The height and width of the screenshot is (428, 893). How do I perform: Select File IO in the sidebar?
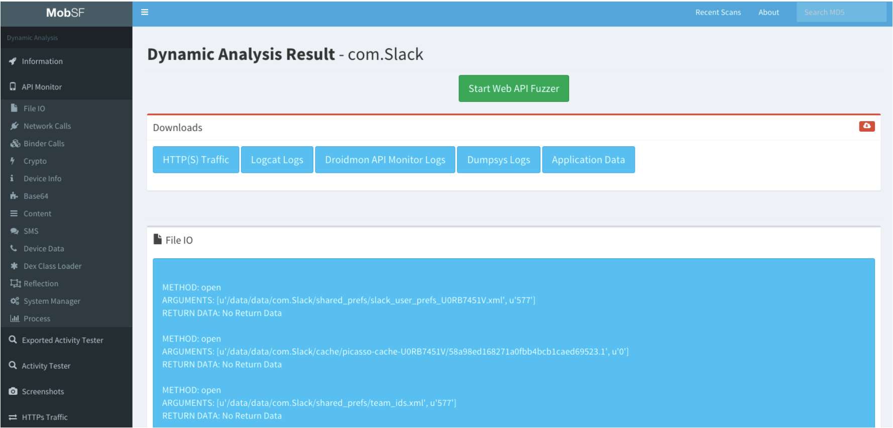click(x=66, y=109)
